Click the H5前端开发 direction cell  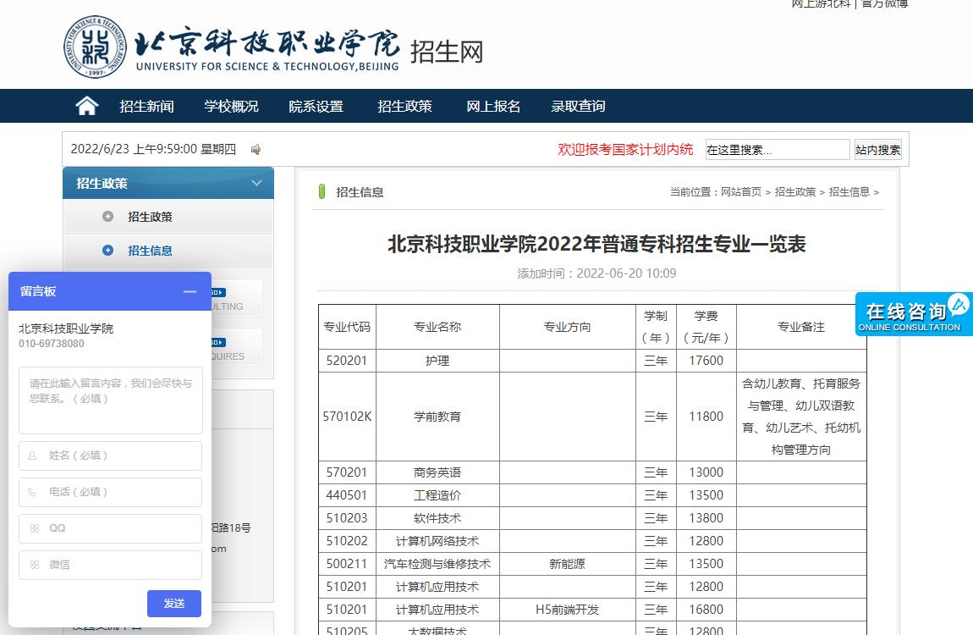[x=567, y=610]
